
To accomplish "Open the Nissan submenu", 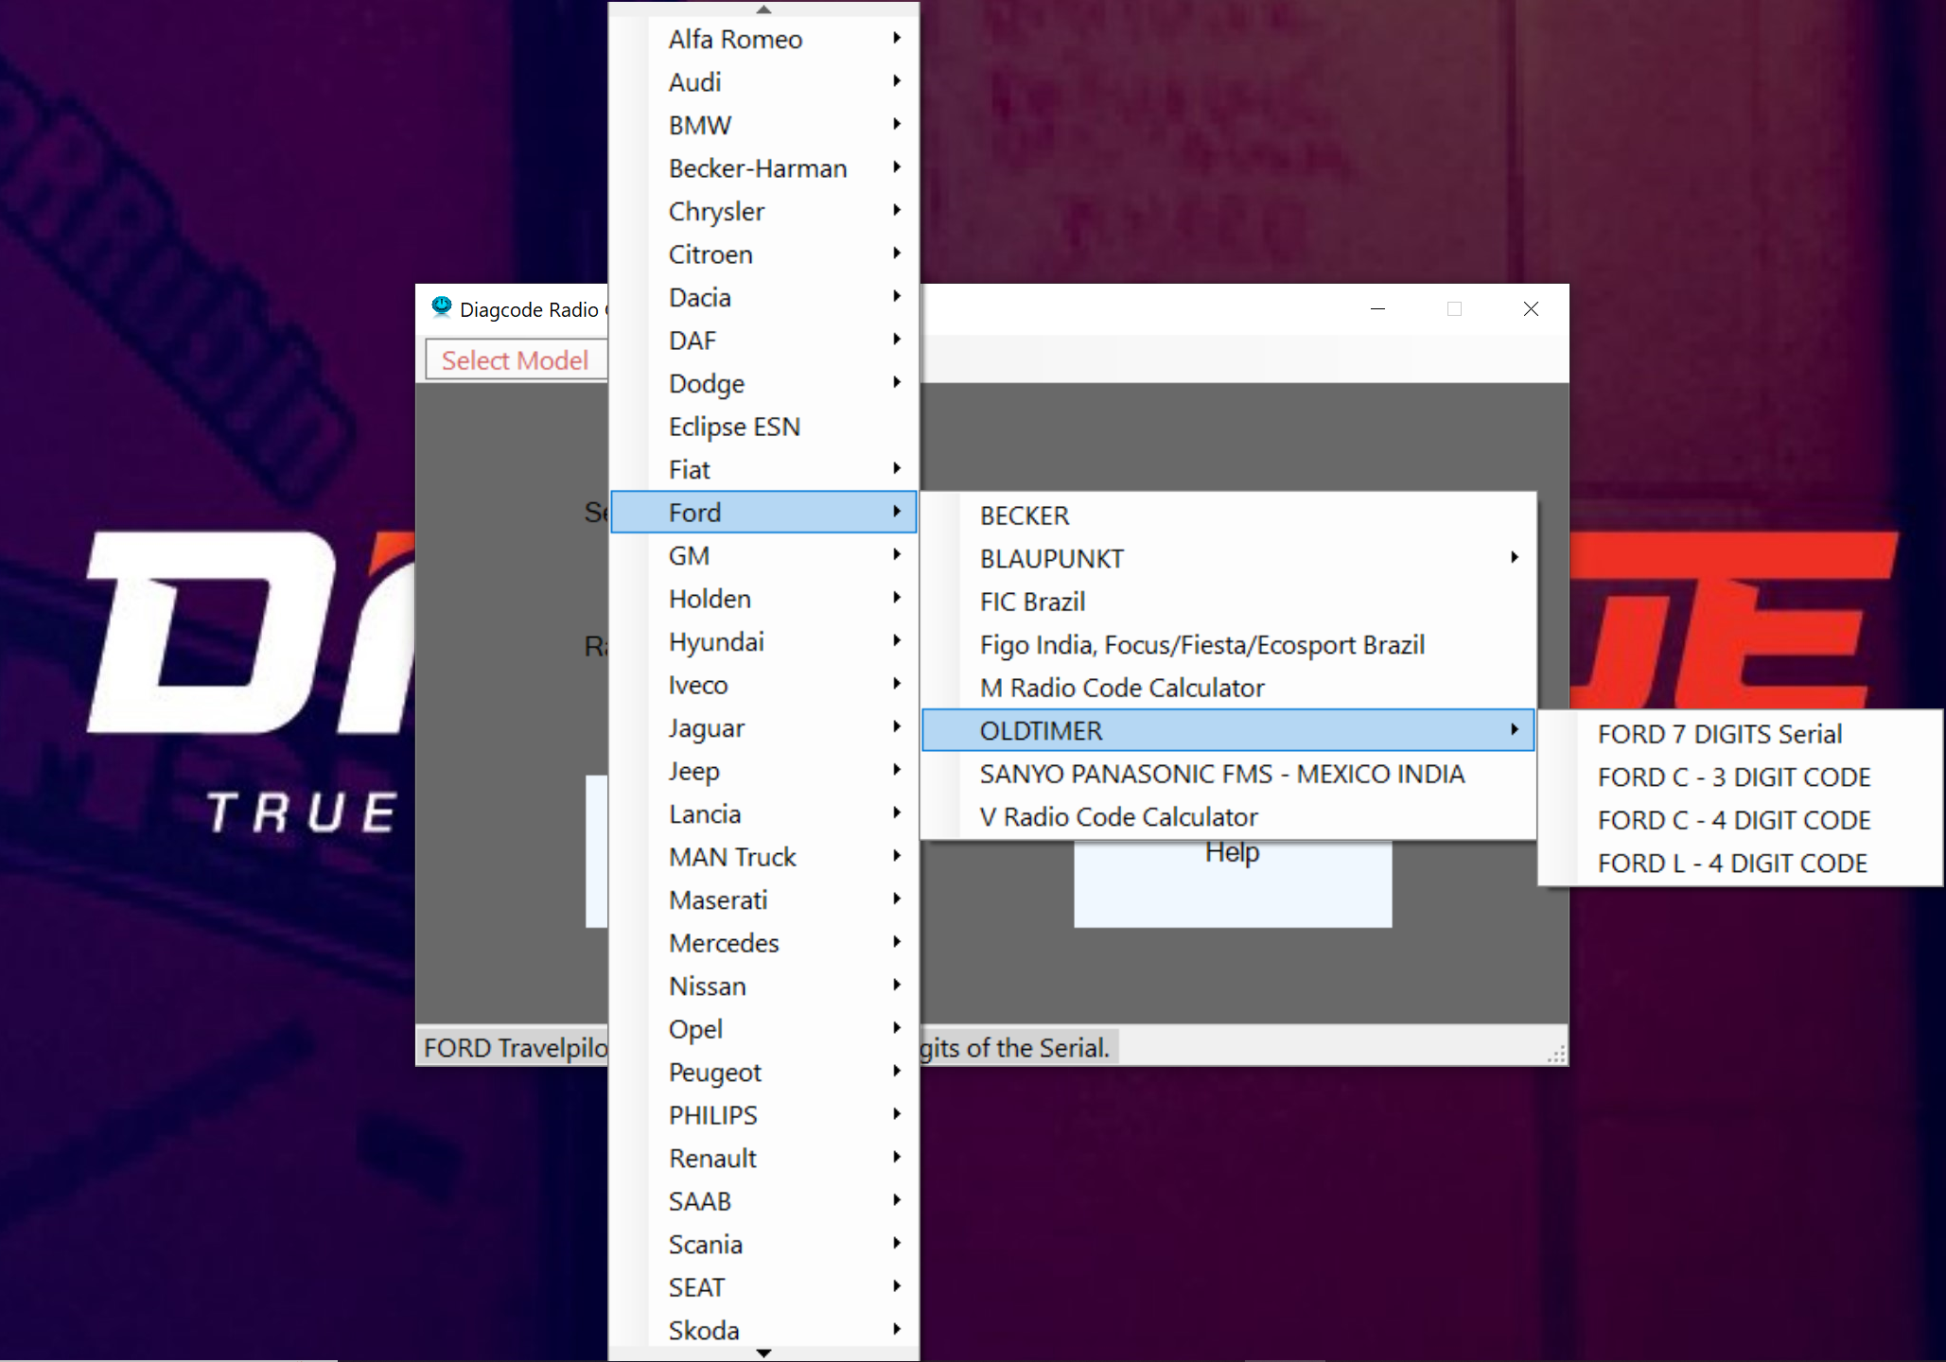I will coord(763,986).
